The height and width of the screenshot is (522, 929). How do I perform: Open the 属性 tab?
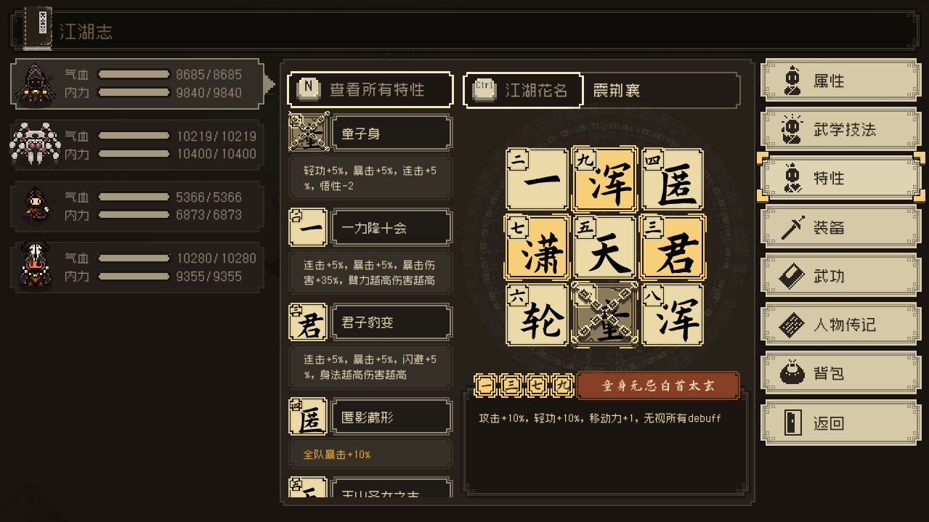click(840, 81)
